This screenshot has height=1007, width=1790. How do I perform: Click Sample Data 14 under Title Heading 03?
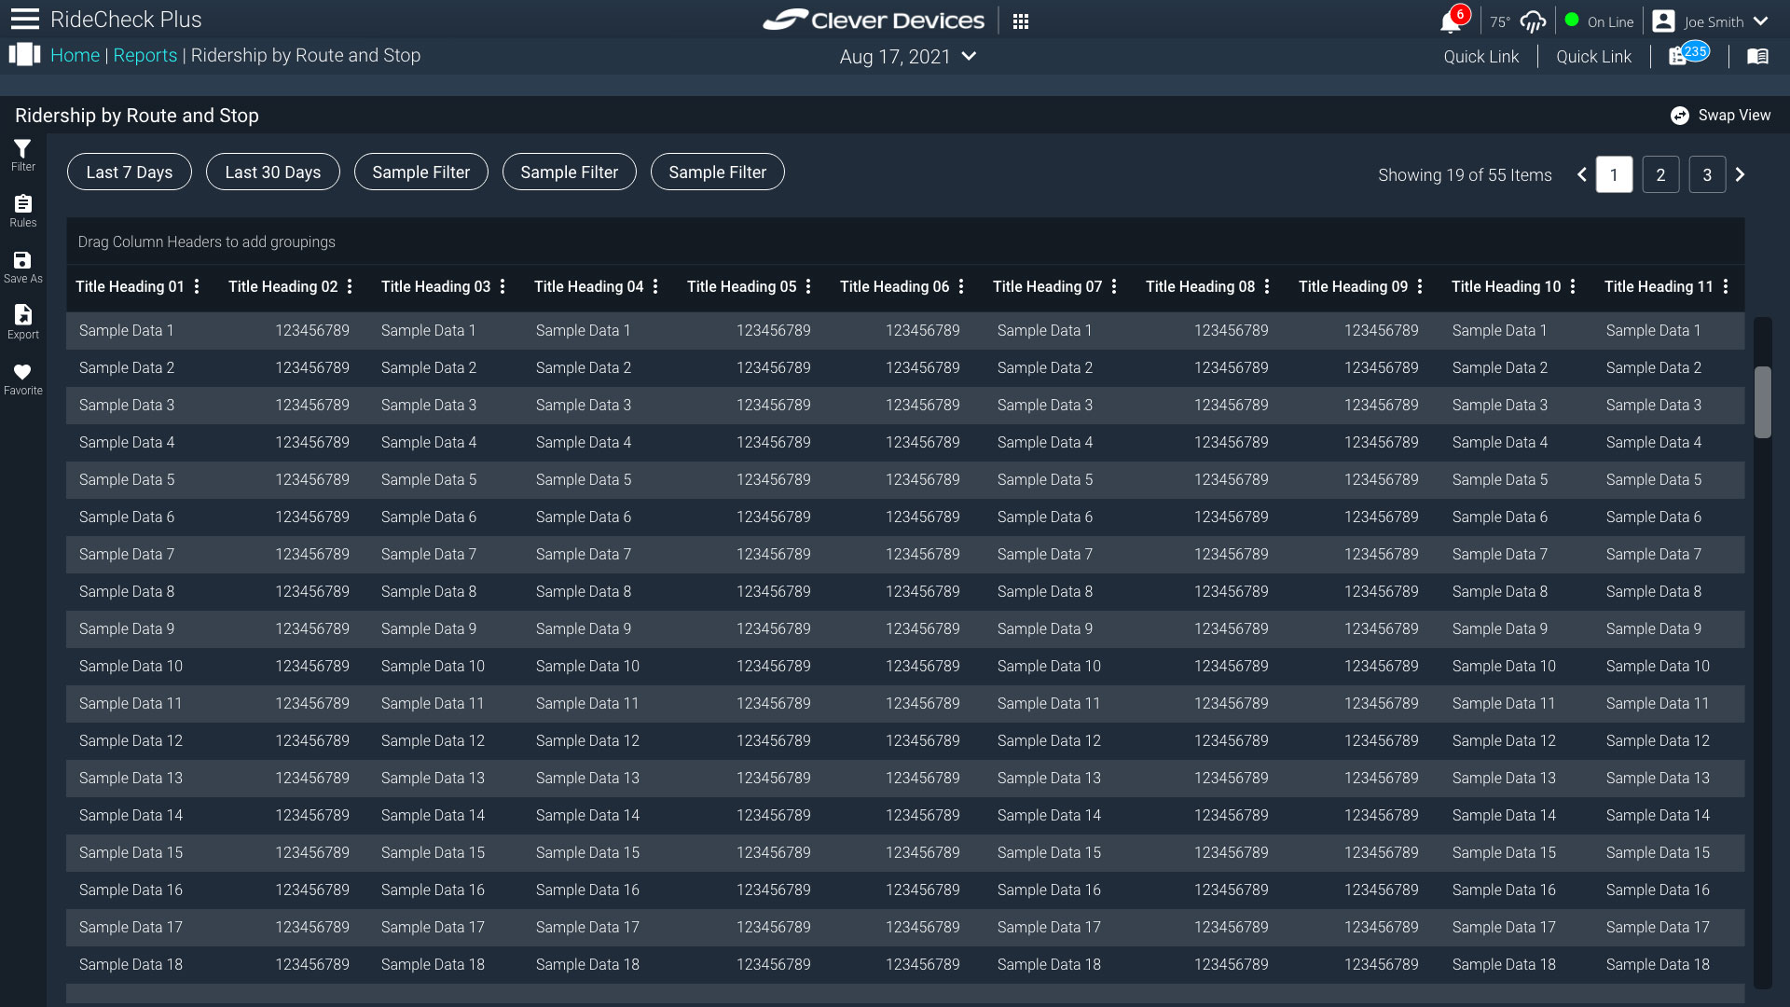coord(433,816)
